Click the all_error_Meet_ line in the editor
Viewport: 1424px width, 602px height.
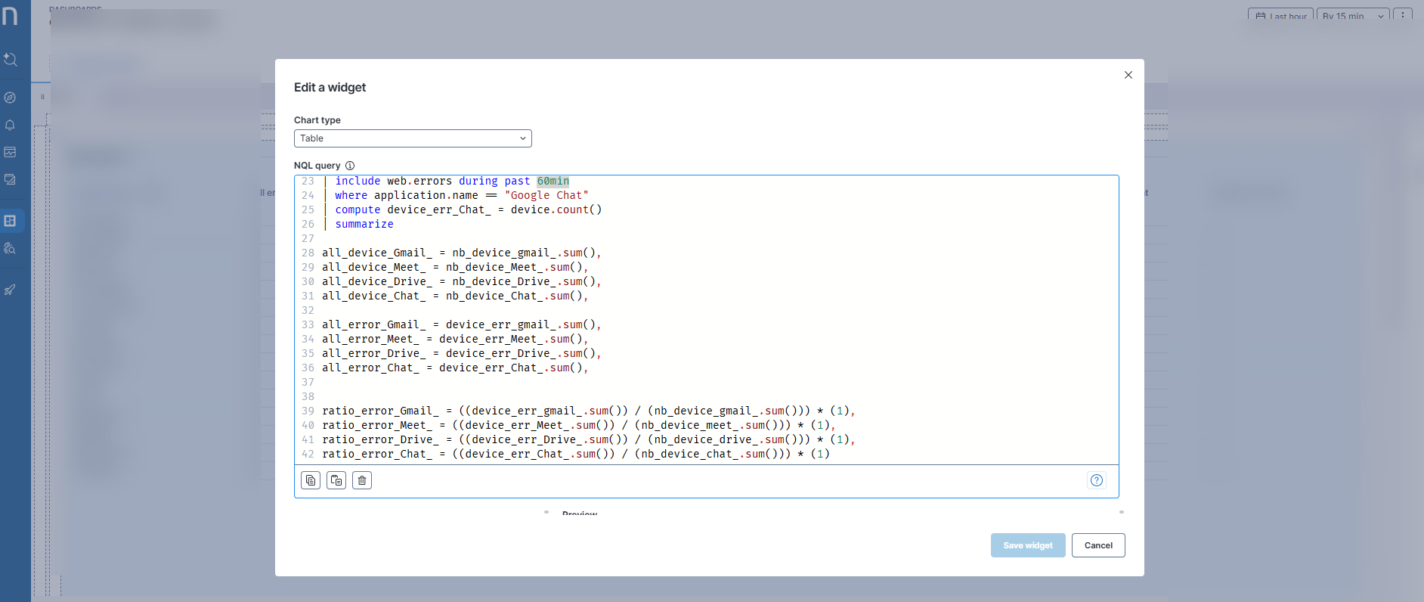[x=455, y=339]
